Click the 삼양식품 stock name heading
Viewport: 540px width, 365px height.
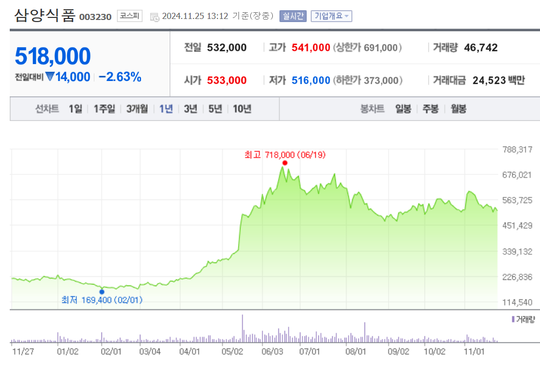tap(45, 15)
